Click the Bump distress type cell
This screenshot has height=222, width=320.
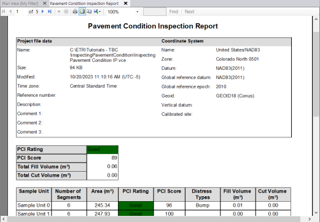click(203, 205)
